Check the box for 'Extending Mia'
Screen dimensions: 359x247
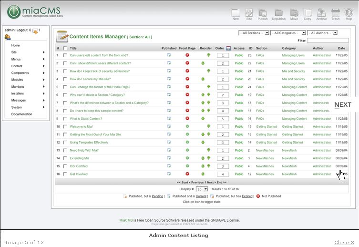tap(65, 158)
